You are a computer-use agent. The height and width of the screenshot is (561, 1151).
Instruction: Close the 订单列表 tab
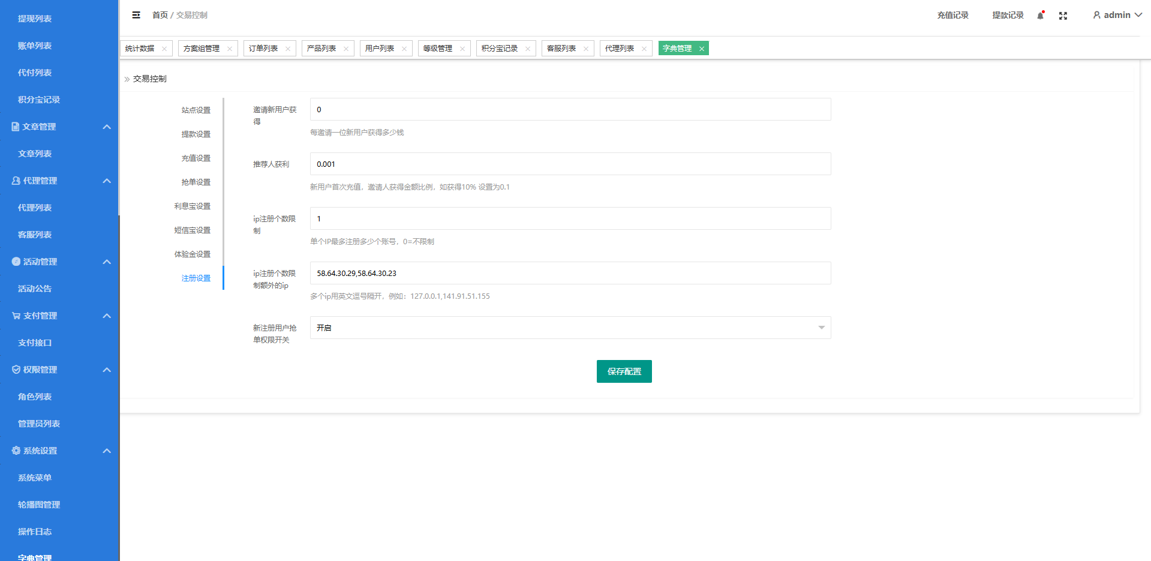tap(288, 49)
